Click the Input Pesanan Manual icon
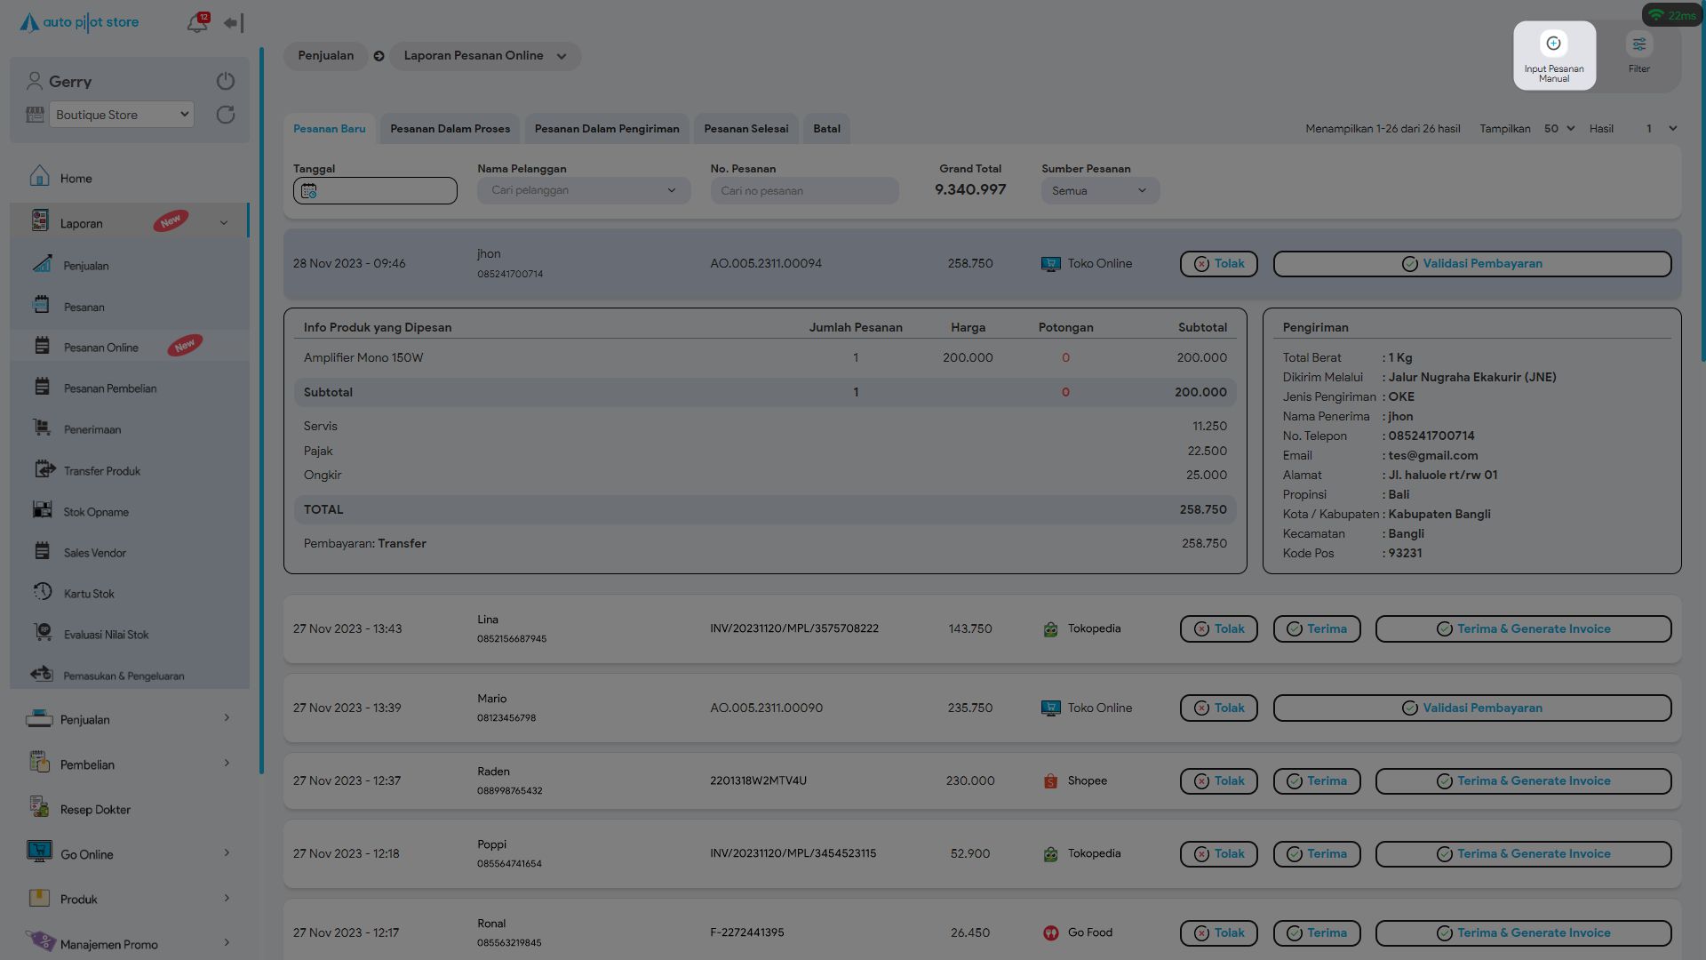 [x=1553, y=44]
